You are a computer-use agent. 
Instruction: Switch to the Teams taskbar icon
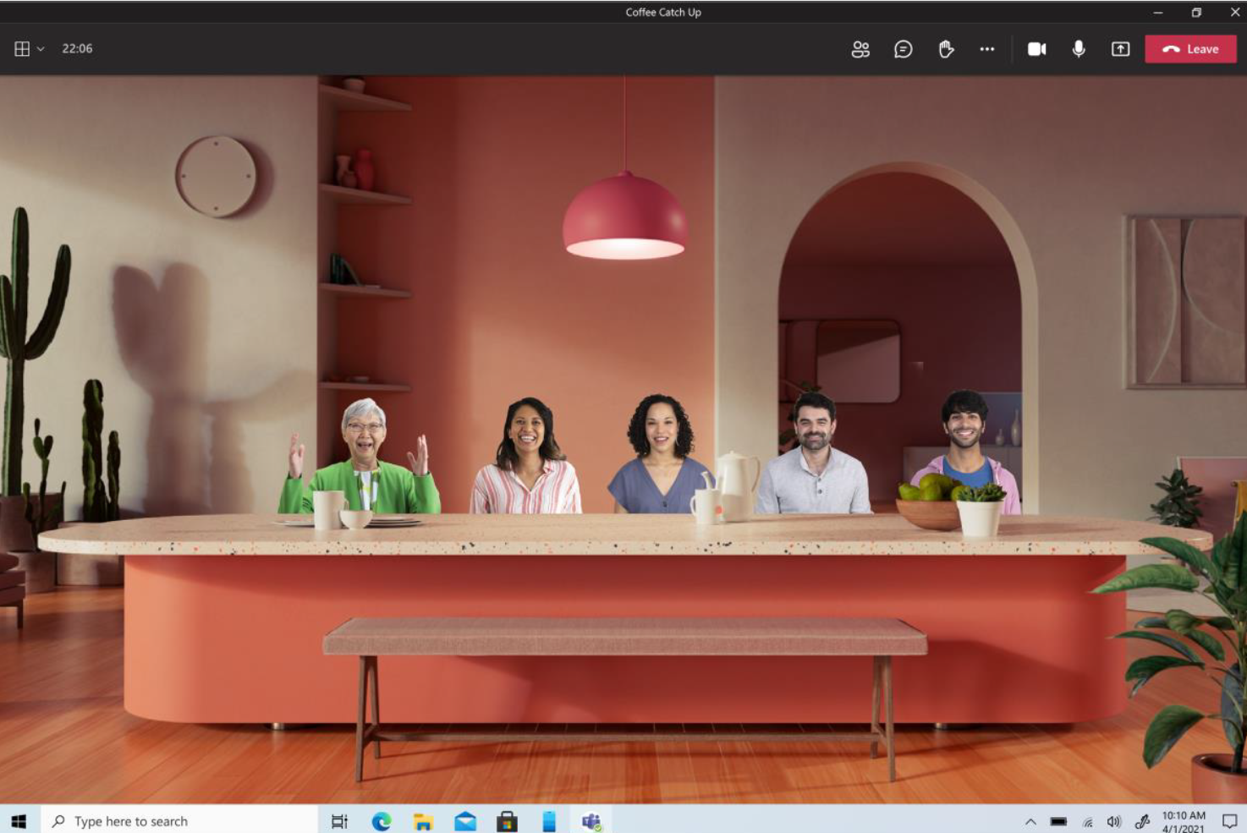pyautogui.click(x=591, y=821)
